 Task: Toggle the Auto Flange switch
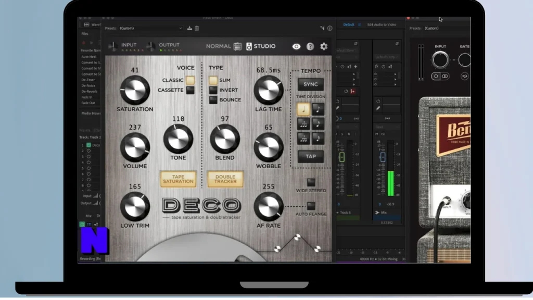[x=311, y=206]
